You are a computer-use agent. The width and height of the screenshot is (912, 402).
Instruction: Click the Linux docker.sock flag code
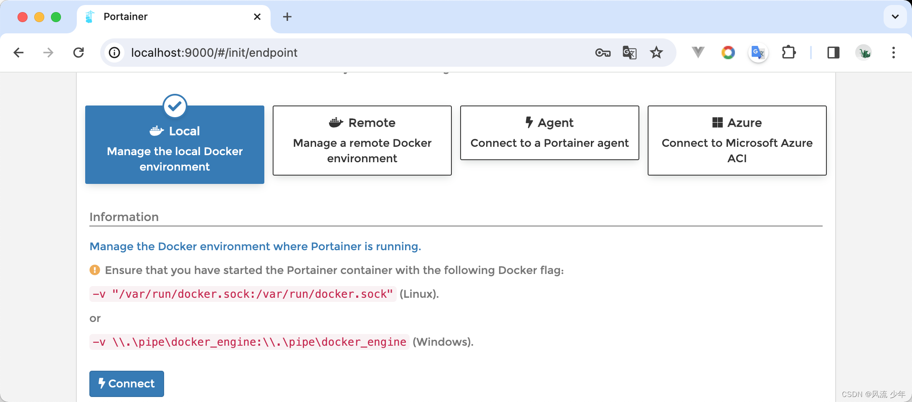click(243, 294)
